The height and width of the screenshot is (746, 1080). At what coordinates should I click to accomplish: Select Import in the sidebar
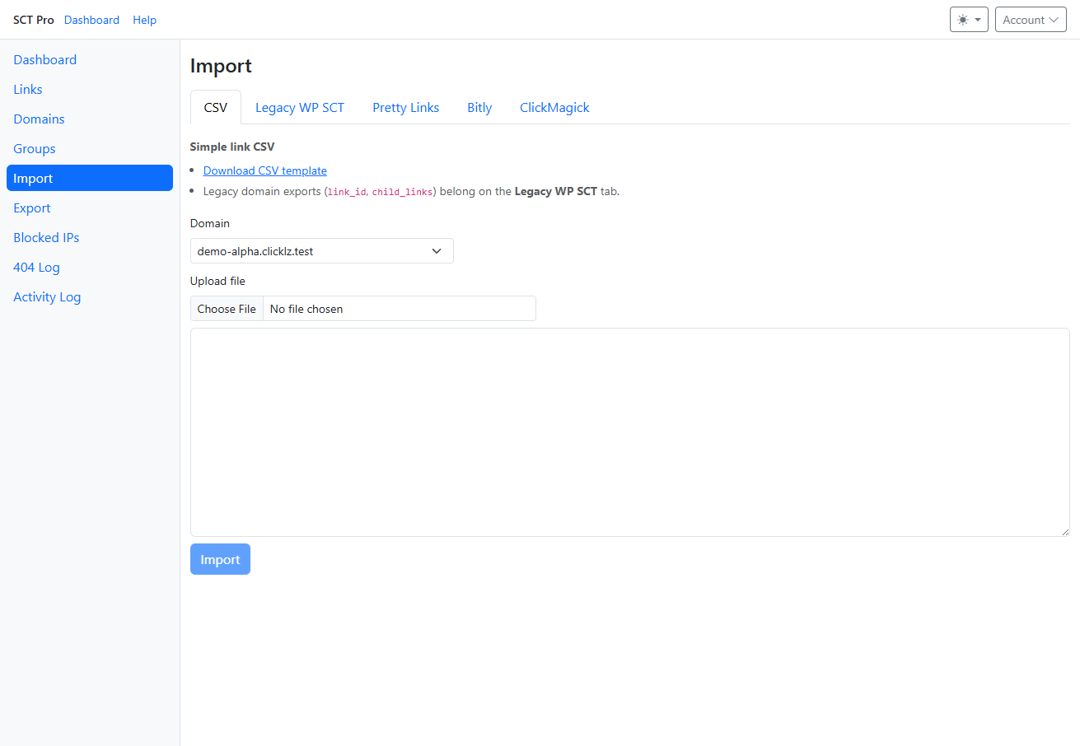(90, 178)
